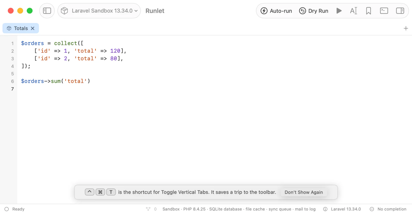Click the Command key cap in the tip
This screenshot has width=412, height=214.
click(100, 192)
